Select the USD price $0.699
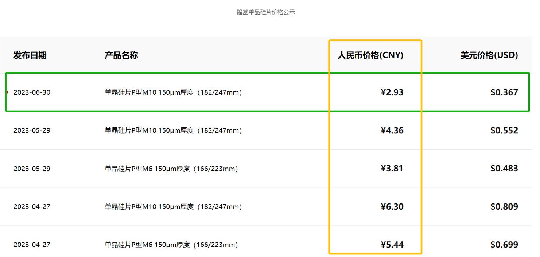 (x=504, y=245)
